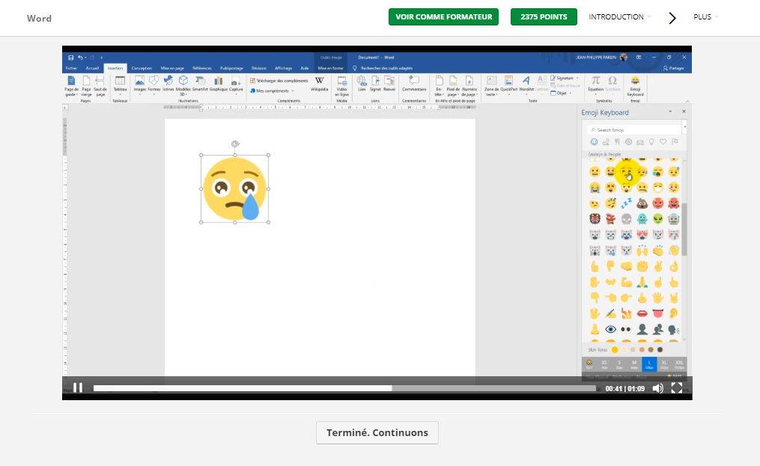This screenshot has height=466, width=760.
Task: Expand the Mes compléments dropdown
Action: pos(272,91)
